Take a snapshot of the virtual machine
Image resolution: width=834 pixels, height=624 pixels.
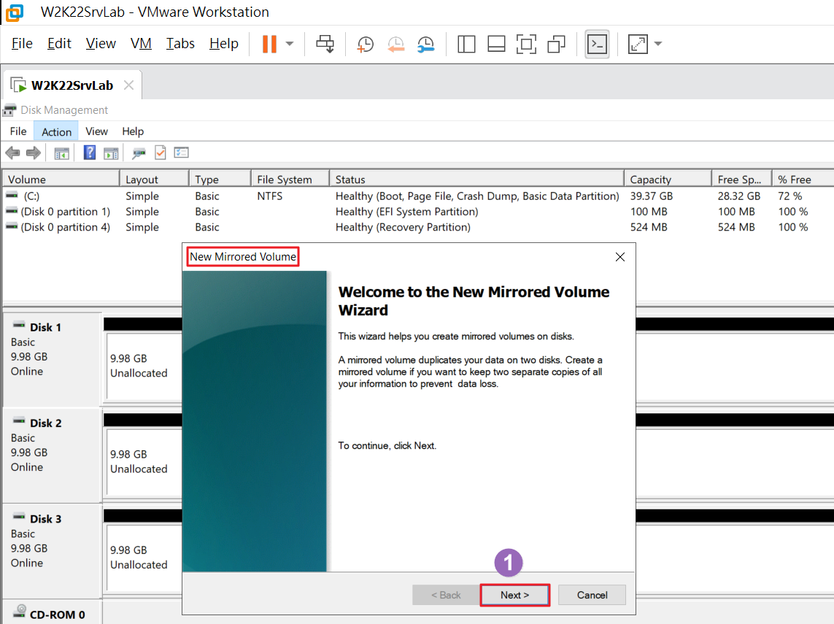tap(365, 44)
